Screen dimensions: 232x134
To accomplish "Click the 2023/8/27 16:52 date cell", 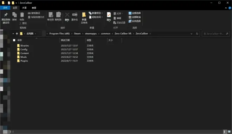I will pos(69,57).
